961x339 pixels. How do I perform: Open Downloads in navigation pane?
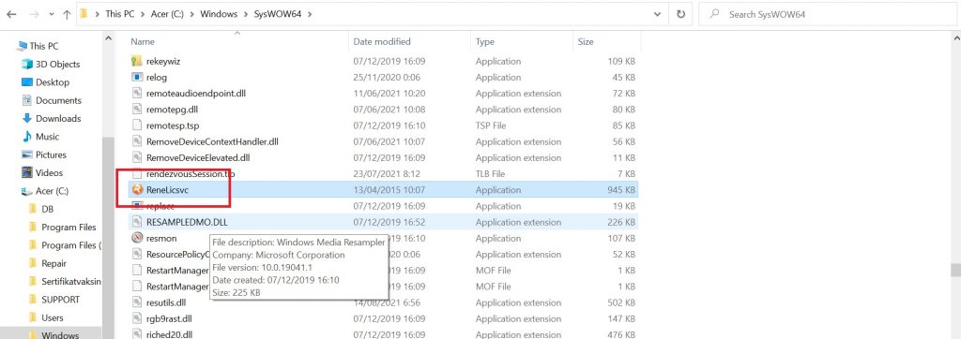tap(58, 118)
